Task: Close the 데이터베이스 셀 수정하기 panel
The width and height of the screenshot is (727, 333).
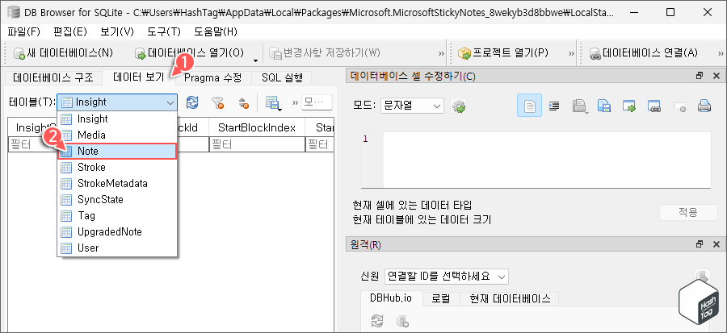Action: 716,76
